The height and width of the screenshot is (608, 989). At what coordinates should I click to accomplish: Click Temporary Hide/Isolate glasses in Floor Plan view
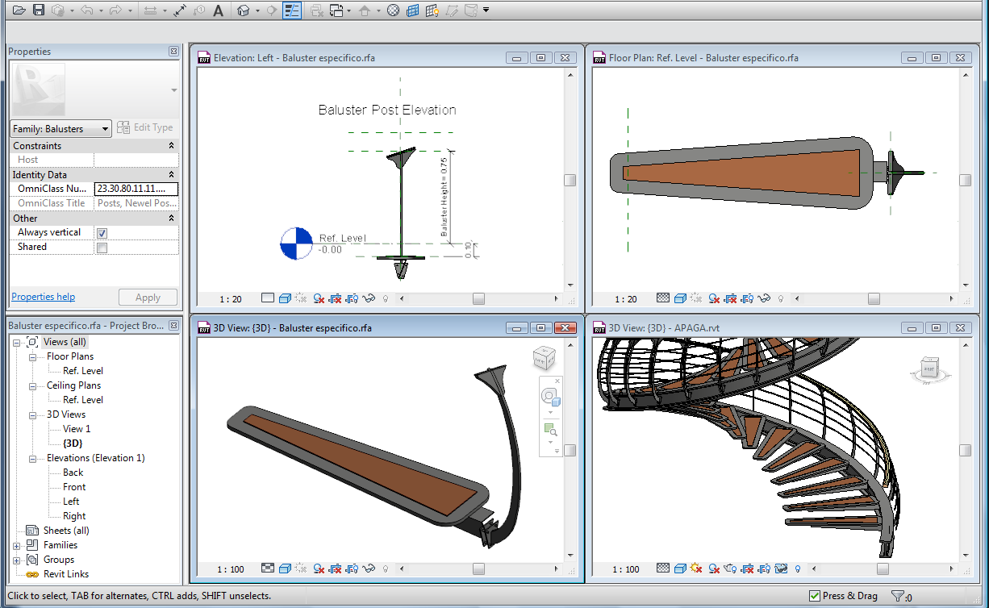(x=765, y=298)
